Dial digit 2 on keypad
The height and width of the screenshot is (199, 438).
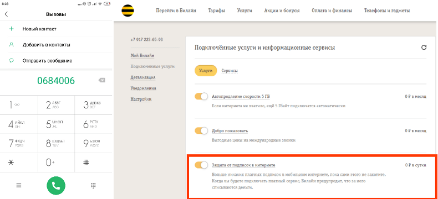tap(56, 104)
